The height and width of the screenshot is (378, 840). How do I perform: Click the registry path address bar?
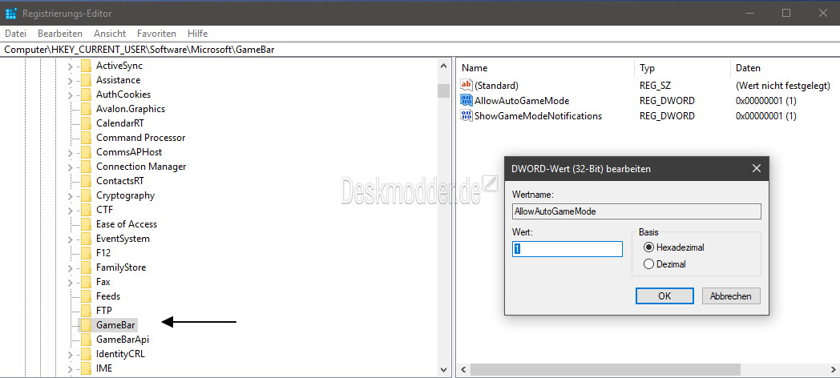tap(420, 50)
